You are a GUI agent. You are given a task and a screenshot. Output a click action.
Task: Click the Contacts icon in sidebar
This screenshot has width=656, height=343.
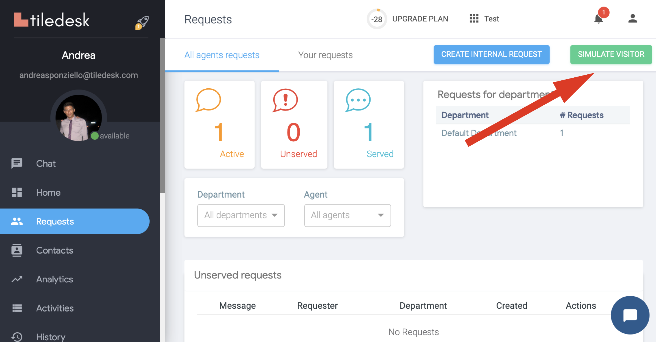point(17,250)
